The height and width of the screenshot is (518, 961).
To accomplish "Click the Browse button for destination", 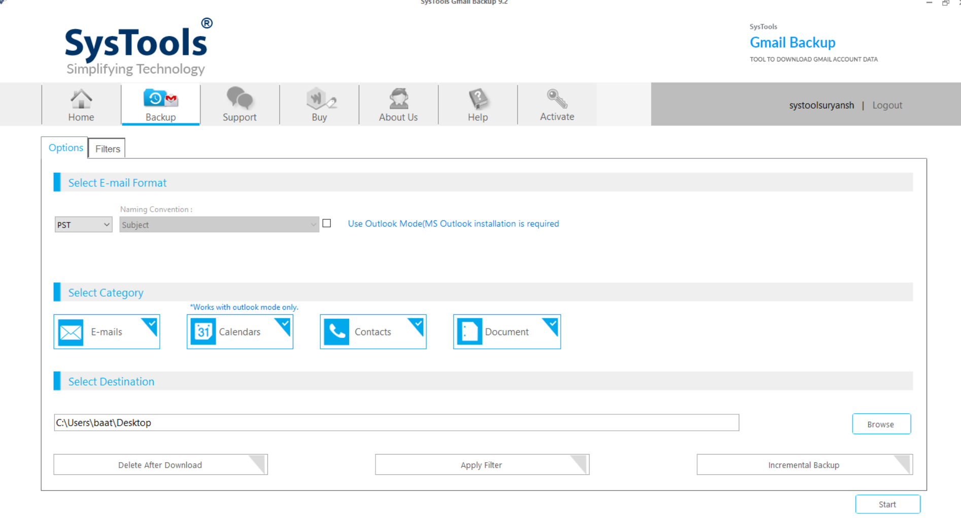I will click(881, 424).
